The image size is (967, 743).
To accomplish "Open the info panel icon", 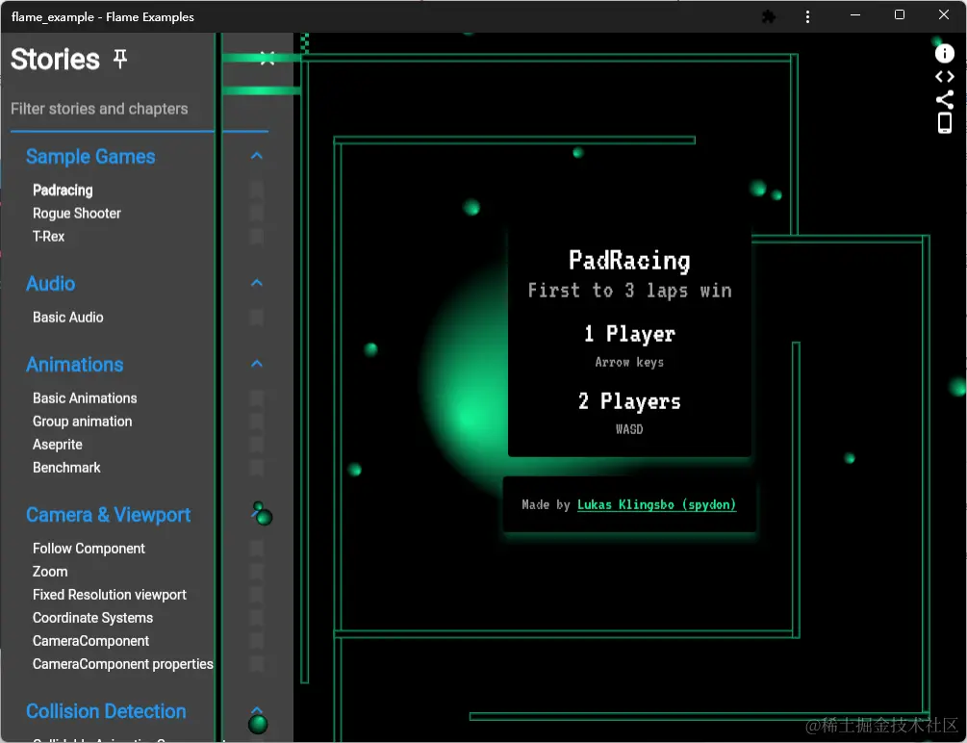I will point(944,54).
